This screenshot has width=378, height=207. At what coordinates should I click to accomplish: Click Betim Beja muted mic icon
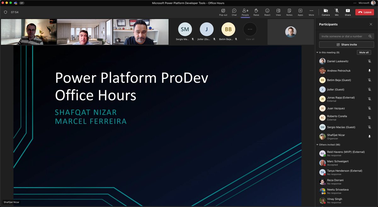point(369,80)
